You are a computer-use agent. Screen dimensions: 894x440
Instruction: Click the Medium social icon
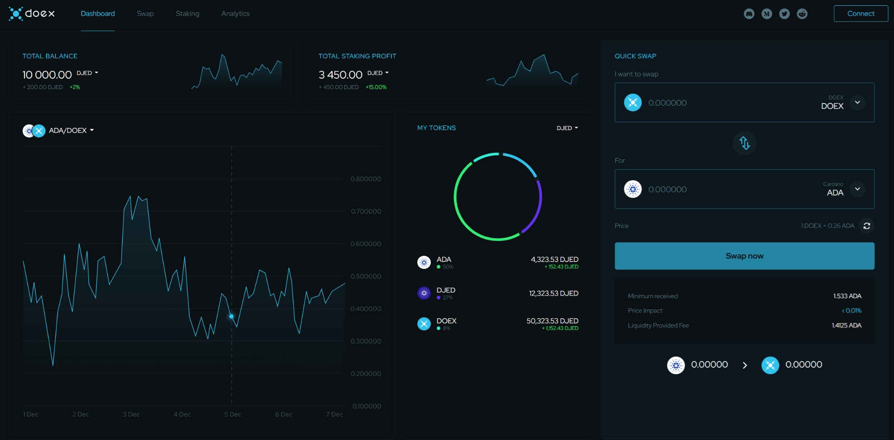766,14
